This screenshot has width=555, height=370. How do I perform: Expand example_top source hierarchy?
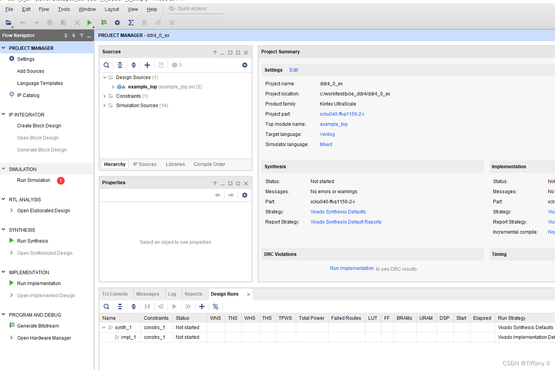[x=113, y=87]
